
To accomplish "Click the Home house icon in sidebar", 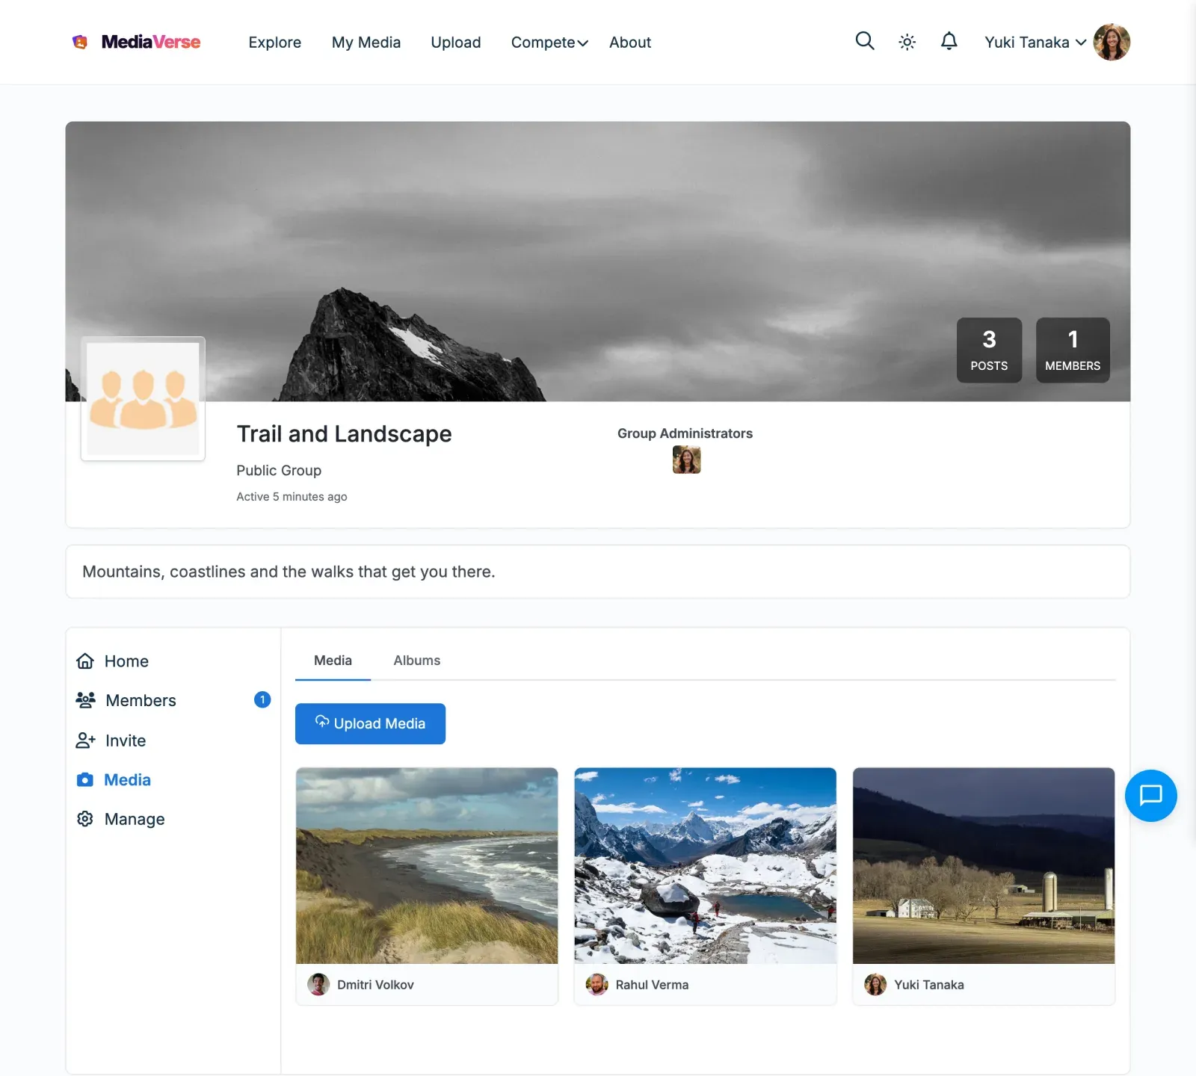I will click(x=85, y=661).
